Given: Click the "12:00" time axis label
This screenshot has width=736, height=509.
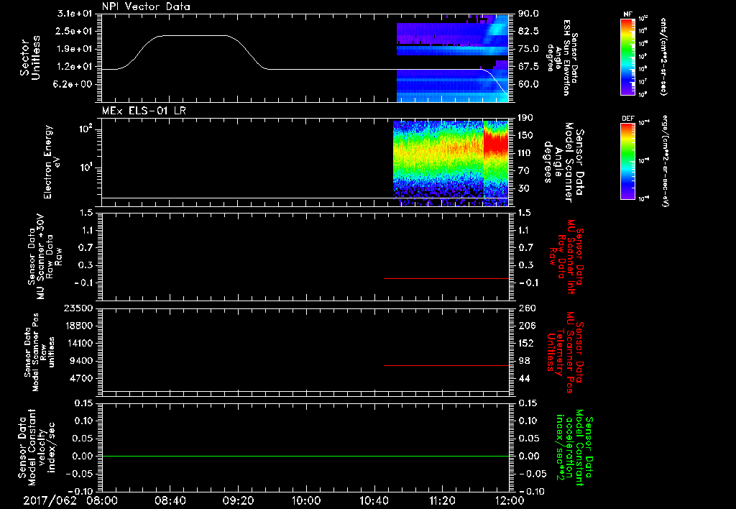Looking at the screenshot, I should pos(510,500).
